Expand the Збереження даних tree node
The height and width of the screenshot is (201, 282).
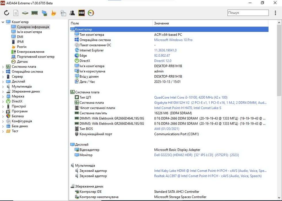click(3, 91)
